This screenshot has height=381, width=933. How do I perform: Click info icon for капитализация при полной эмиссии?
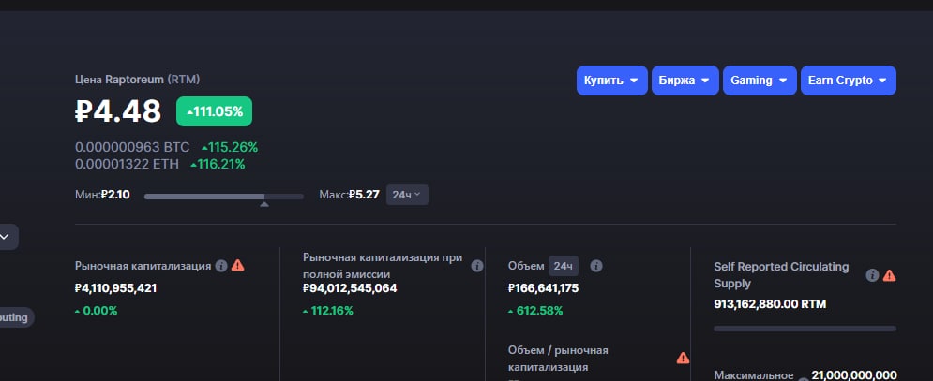(x=477, y=266)
